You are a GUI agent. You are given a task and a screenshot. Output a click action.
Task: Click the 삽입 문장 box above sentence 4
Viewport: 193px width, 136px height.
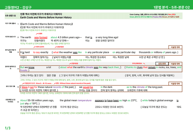click(x=162, y=64)
